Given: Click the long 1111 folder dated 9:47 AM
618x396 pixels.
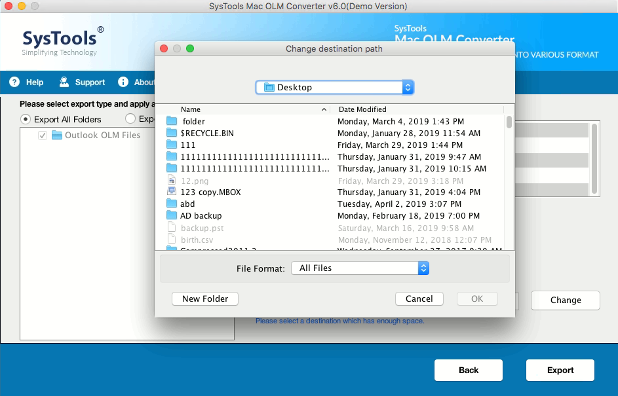Looking at the screenshot, I should [255, 156].
